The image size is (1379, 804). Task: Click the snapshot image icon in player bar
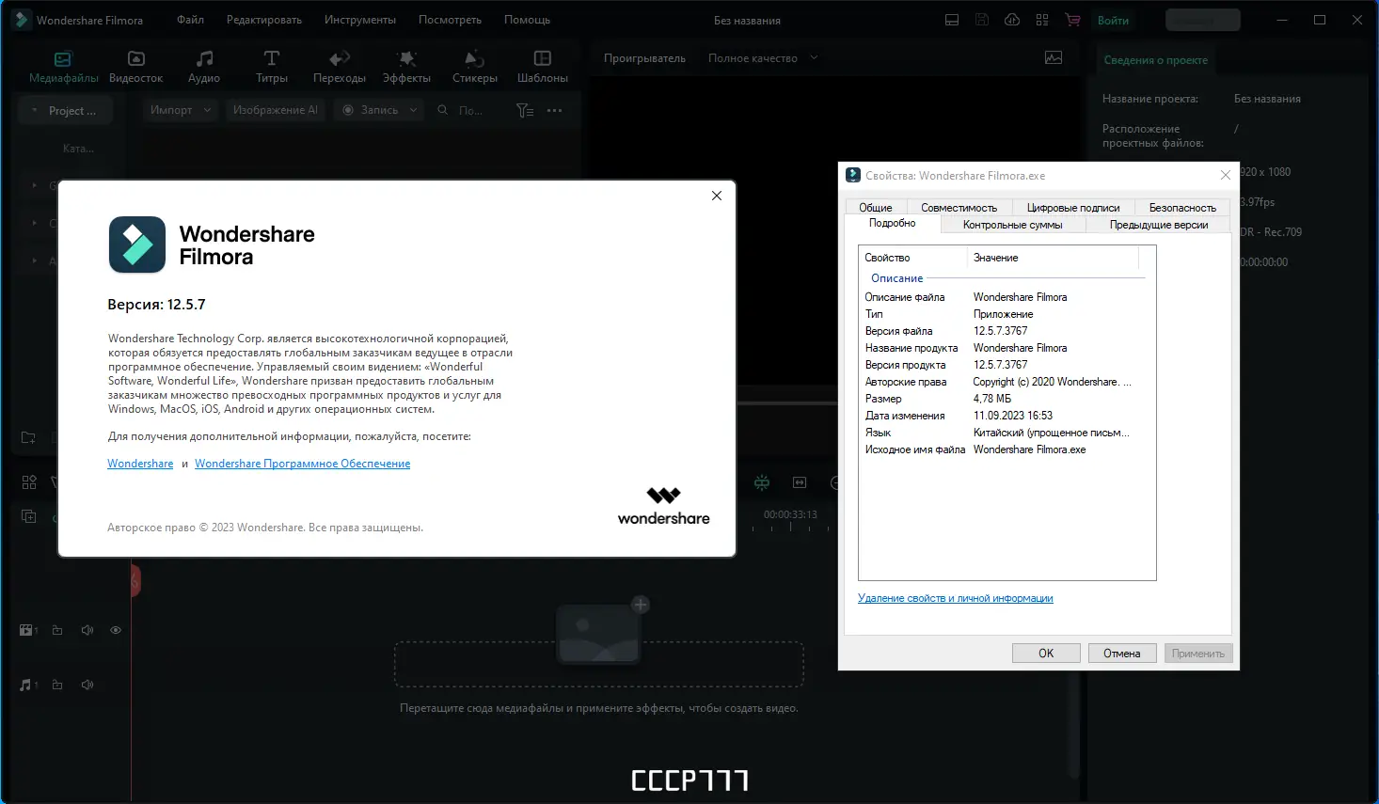(1054, 58)
